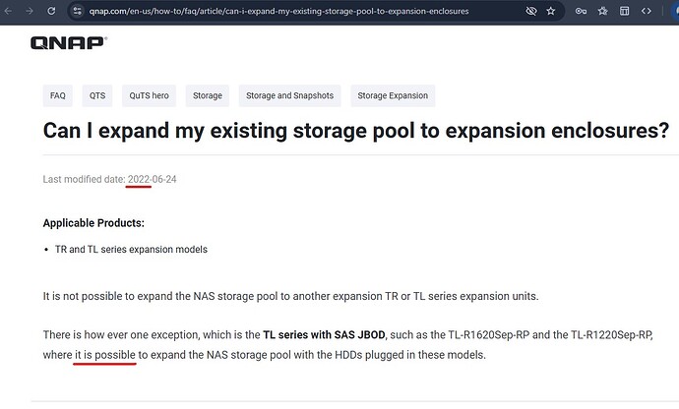Click the article title heading
Screen dimensions: 679x409
coord(356,131)
